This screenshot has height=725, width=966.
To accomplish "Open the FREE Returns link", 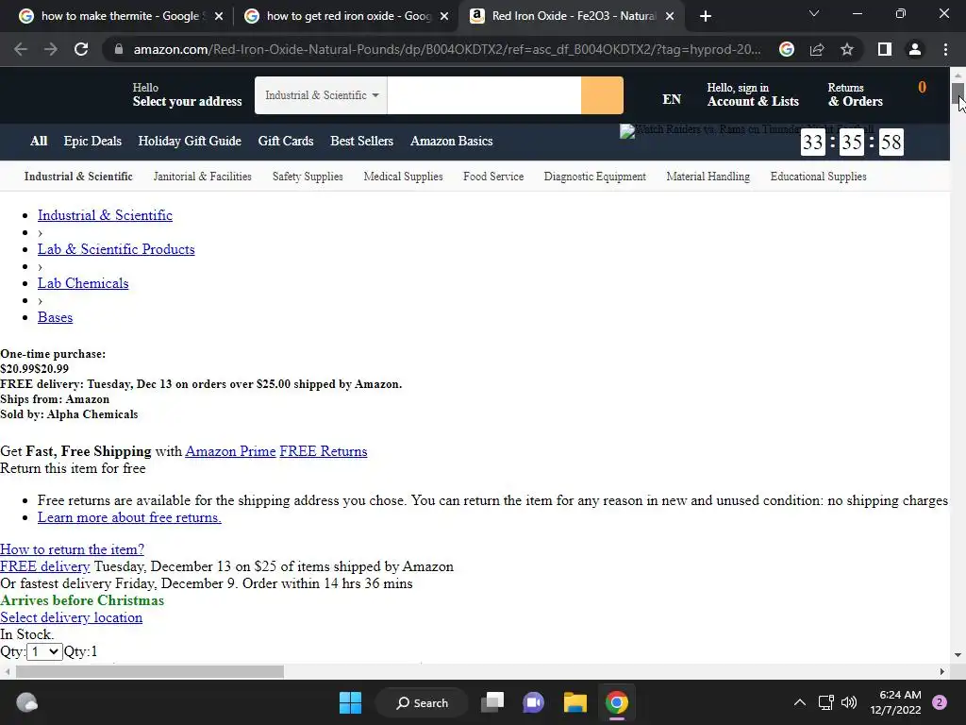I will tap(324, 451).
